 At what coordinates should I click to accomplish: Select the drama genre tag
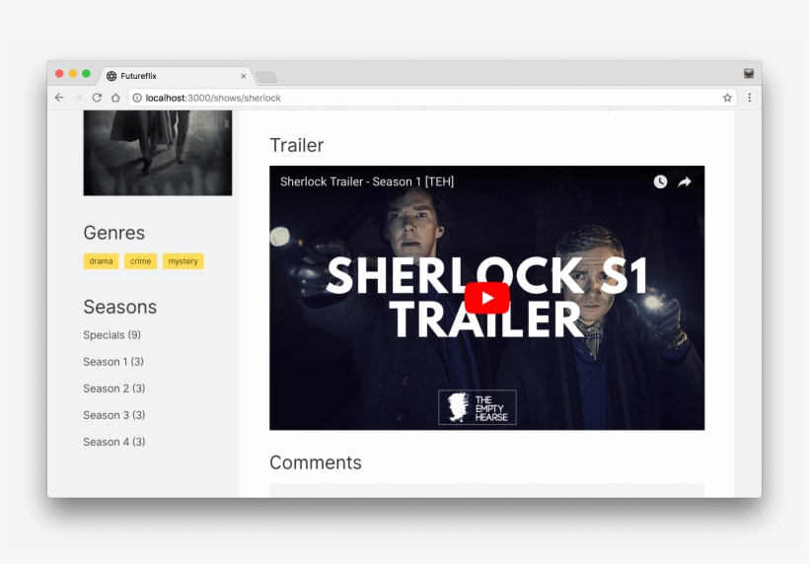[101, 261]
